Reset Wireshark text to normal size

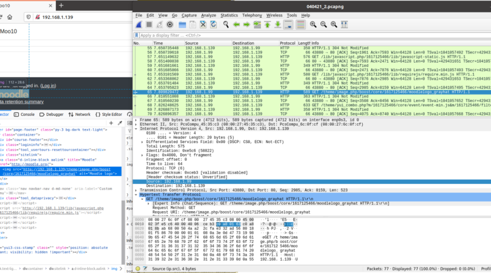(334, 25)
